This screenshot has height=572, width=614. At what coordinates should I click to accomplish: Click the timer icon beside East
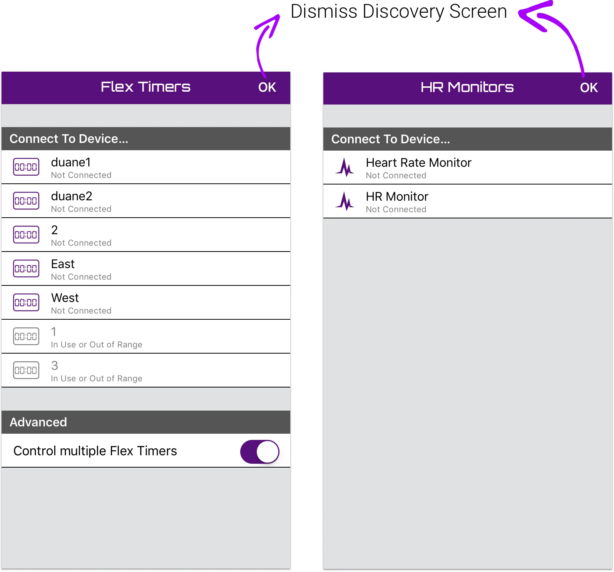tap(26, 268)
